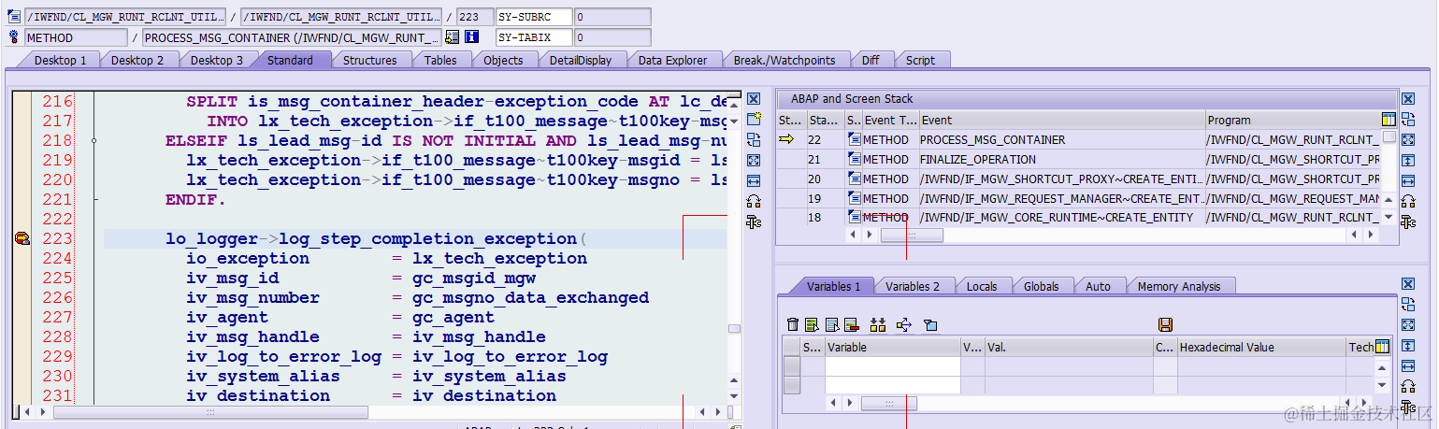Select first row marker in Variables table

[792, 366]
